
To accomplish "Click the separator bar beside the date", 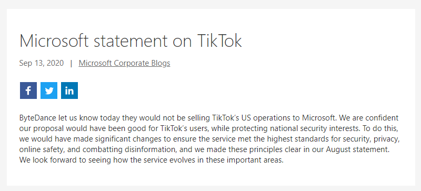I will pos(71,63).
